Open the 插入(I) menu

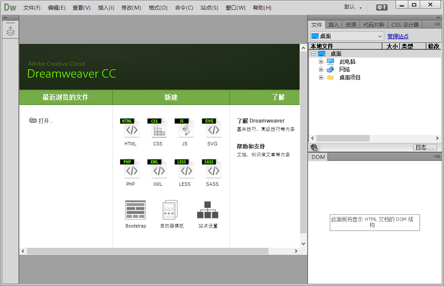tap(106, 7)
